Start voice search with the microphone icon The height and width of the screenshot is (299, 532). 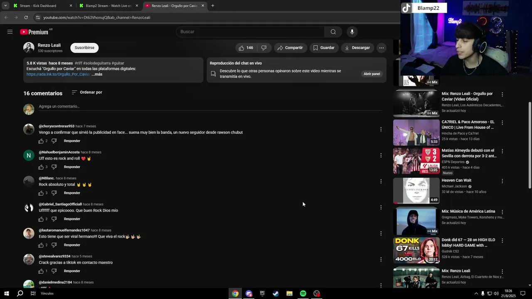point(352,32)
